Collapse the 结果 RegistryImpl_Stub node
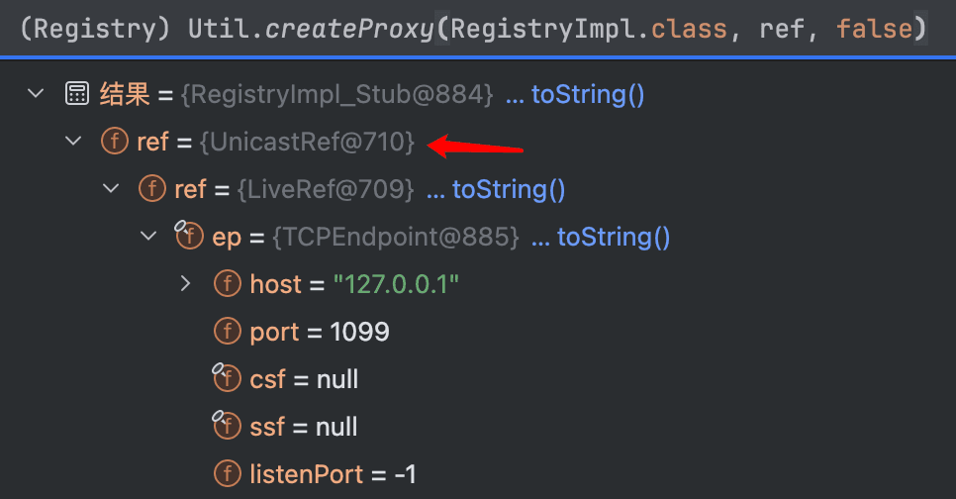 click(x=36, y=94)
